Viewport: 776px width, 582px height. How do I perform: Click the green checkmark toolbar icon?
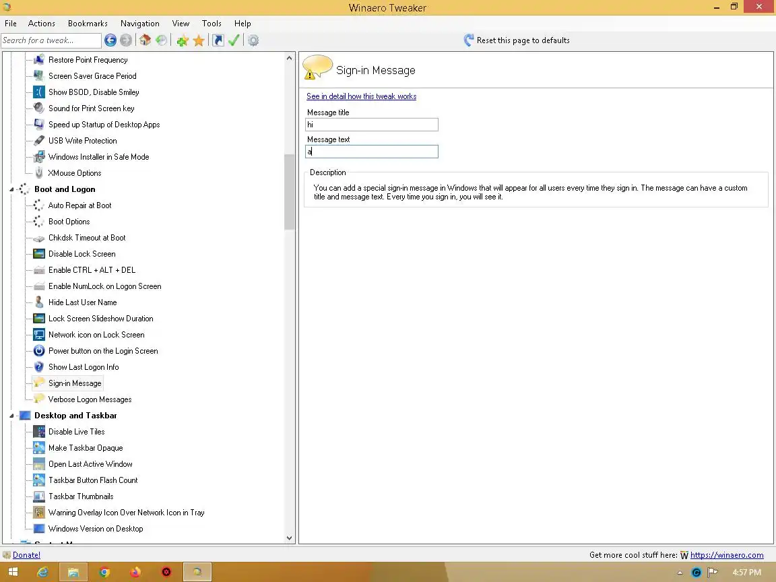[x=234, y=40]
